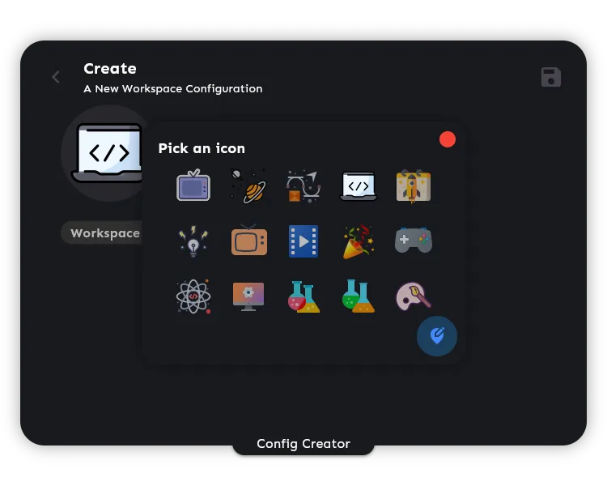Choose the monitor with gear icon
This screenshot has width=607, height=486.
click(248, 296)
